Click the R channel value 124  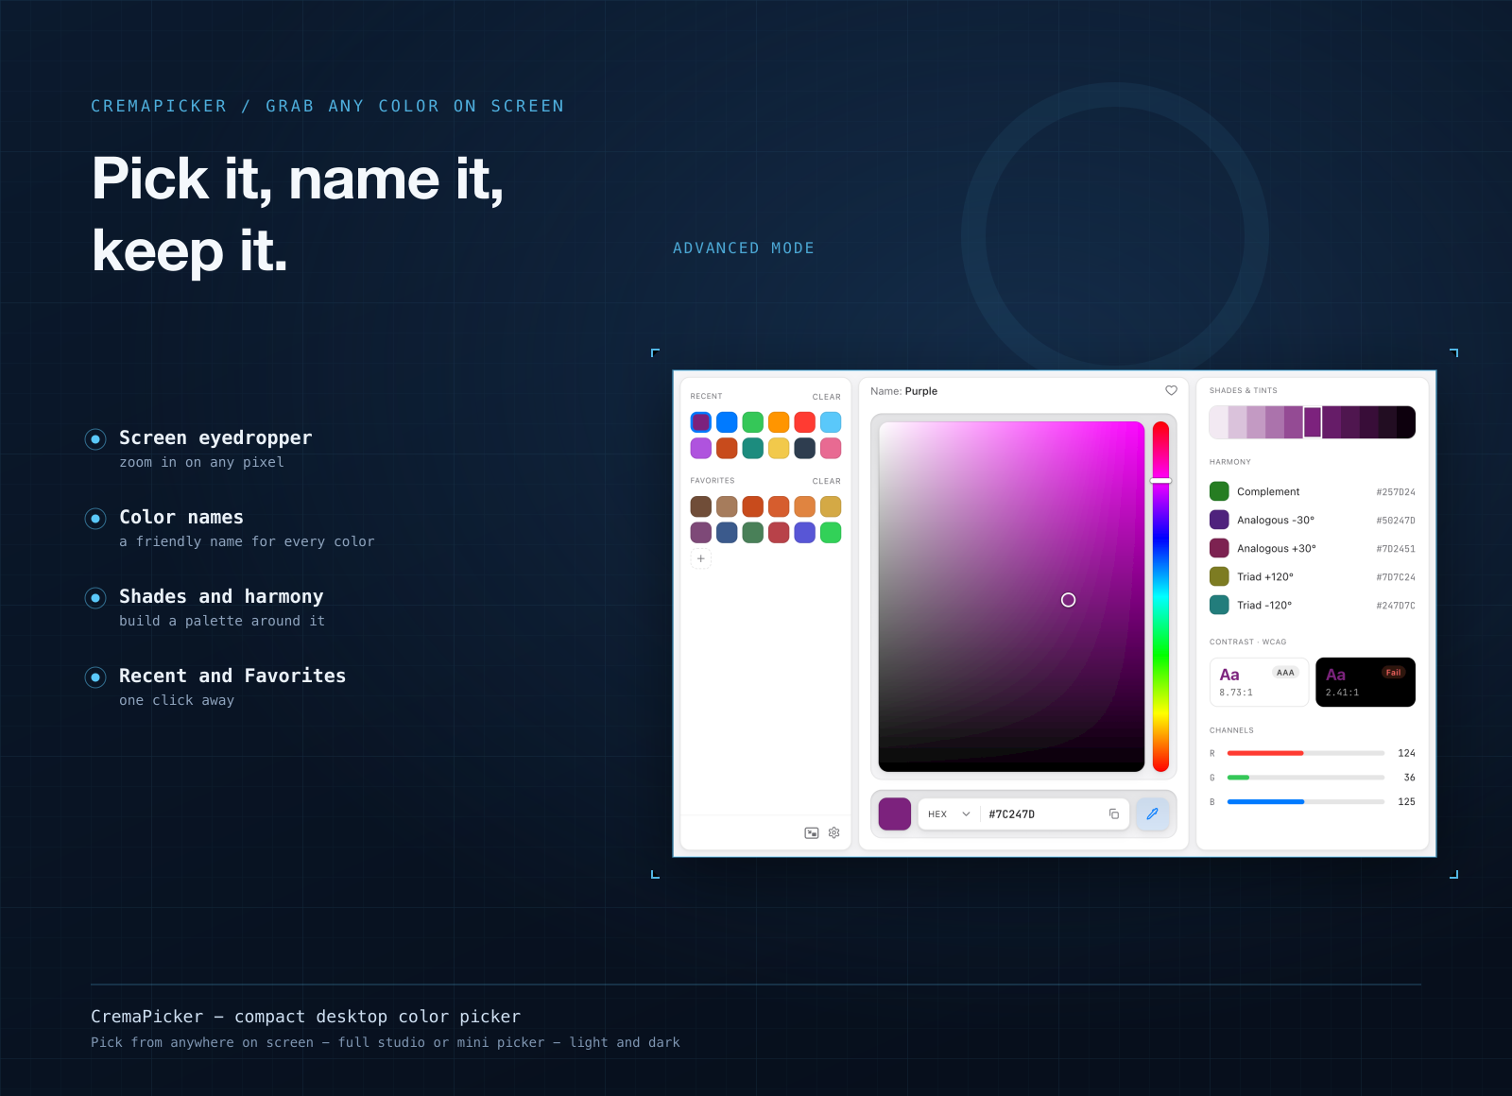click(x=1406, y=753)
